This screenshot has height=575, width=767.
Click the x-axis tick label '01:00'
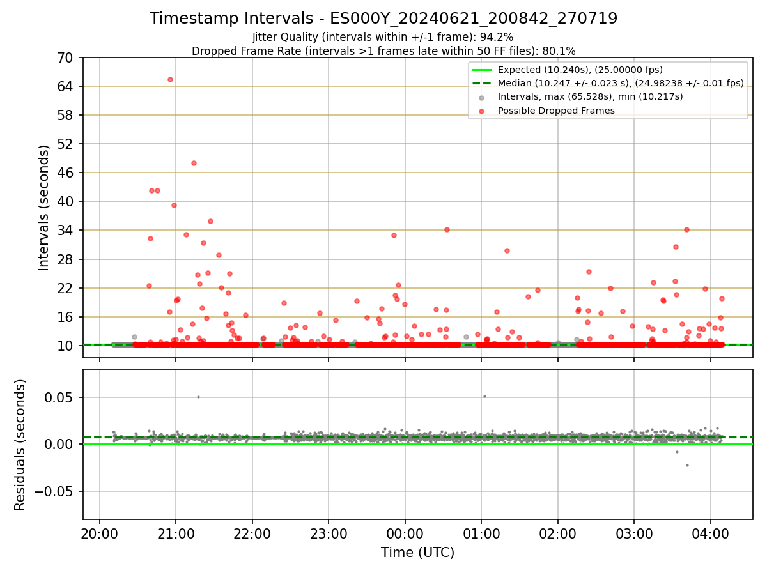(481, 534)
